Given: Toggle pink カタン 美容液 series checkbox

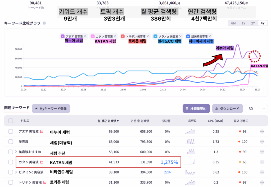Looking at the screenshot, I should [93, 36].
